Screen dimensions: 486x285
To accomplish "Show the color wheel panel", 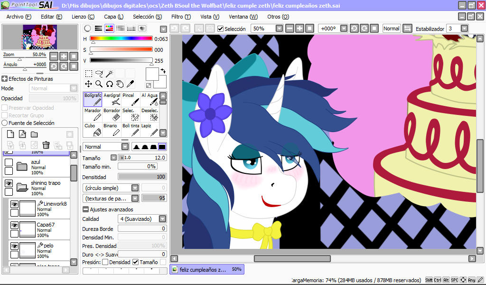I will point(88,28).
